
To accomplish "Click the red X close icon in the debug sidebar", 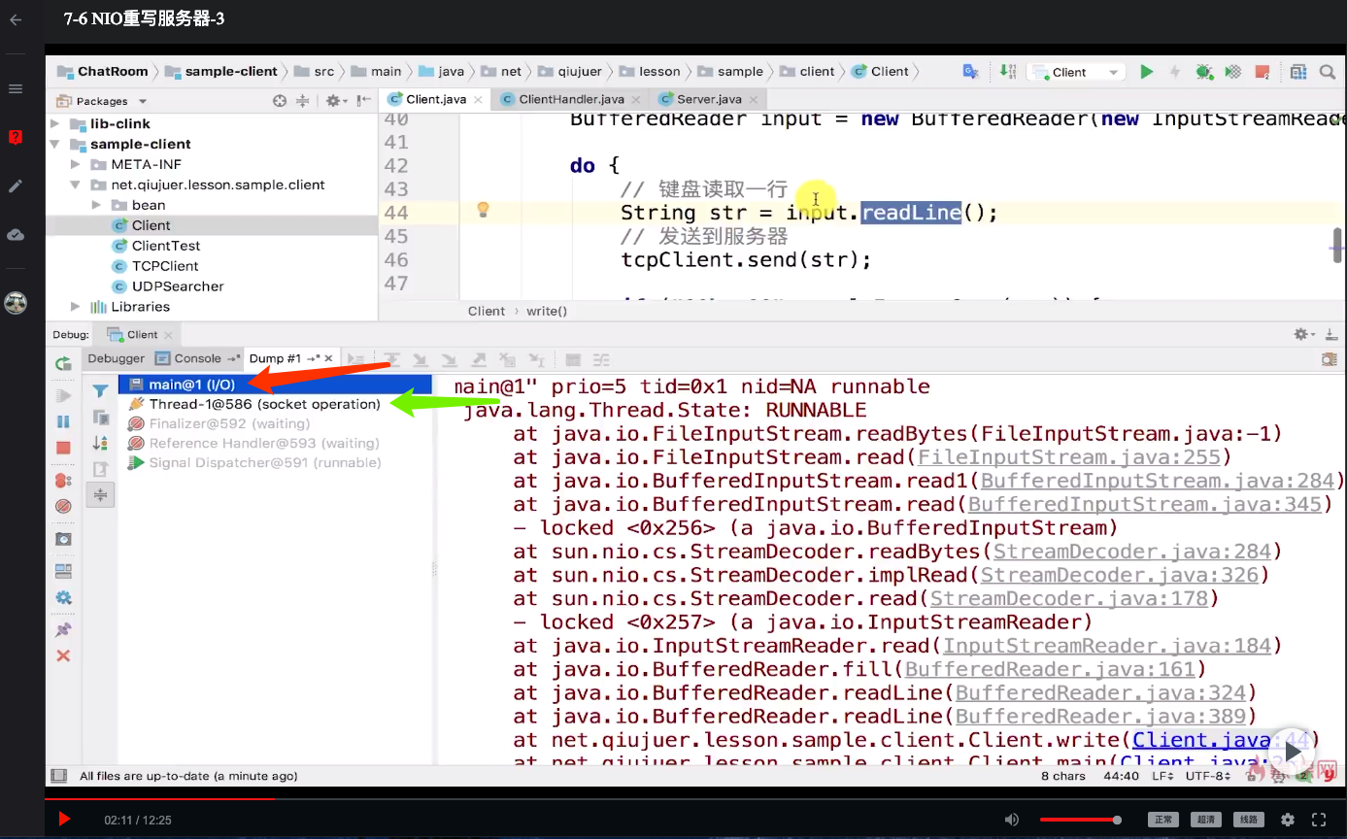I will (x=63, y=656).
